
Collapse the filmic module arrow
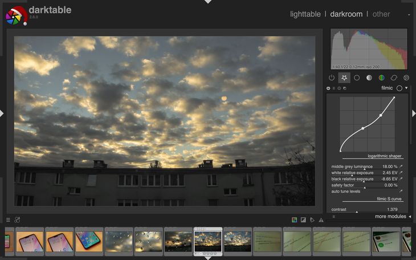(x=406, y=88)
